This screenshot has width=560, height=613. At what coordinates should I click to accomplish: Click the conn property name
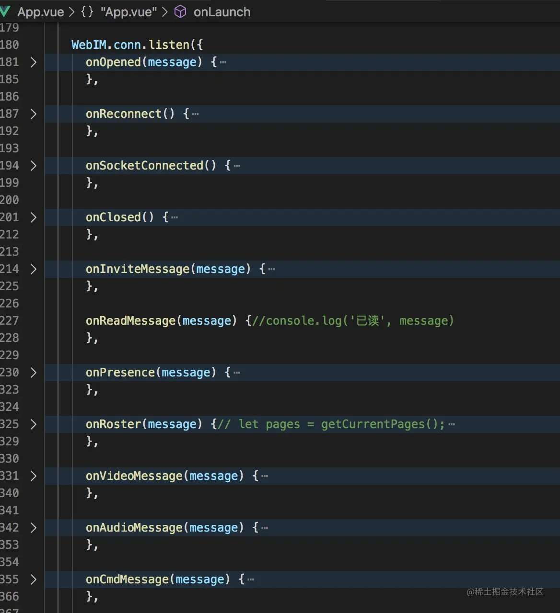[127, 45]
